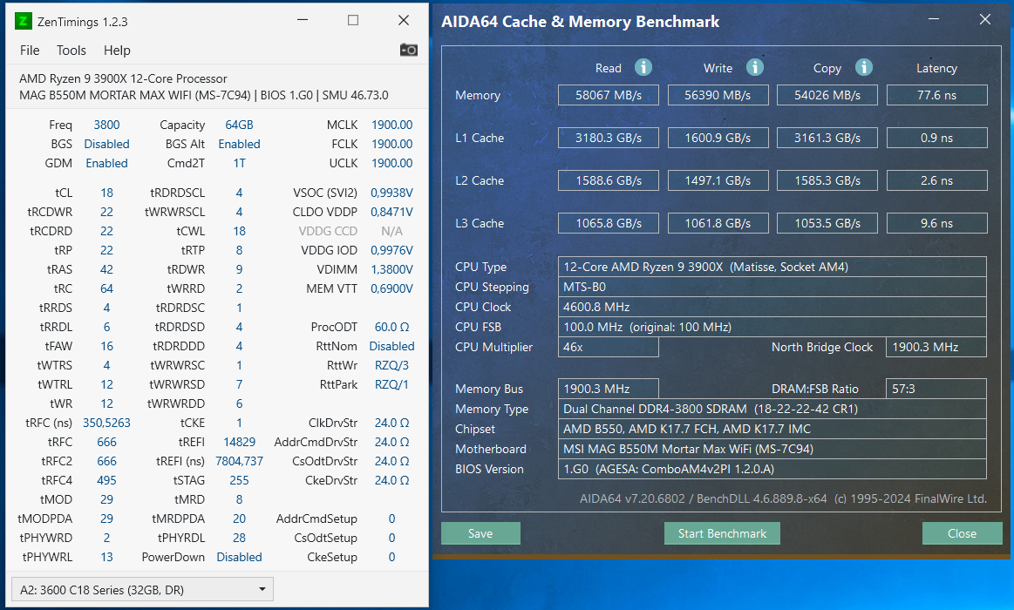This screenshot has height=610, width=1014.
Task: Open the A2 memory module dropdown
Action: [x=142, y=589]
